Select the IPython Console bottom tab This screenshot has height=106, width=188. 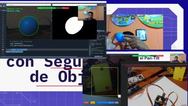pos(97,57)
